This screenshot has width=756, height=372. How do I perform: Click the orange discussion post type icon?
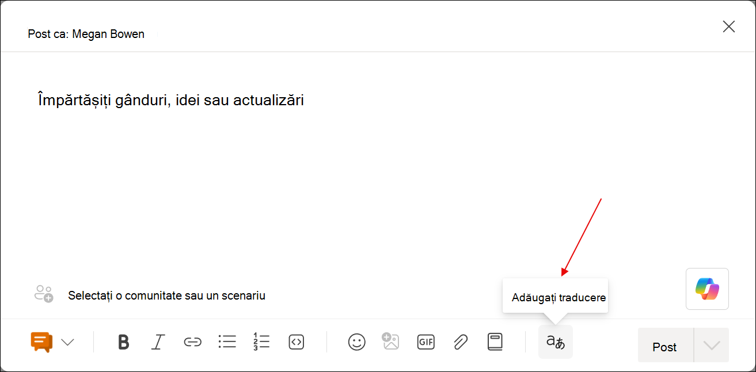[x=42, y=342]
